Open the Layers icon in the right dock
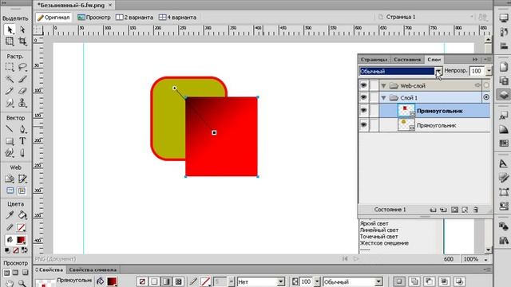Viewport: 511px width, 287px height. point(504,95)
